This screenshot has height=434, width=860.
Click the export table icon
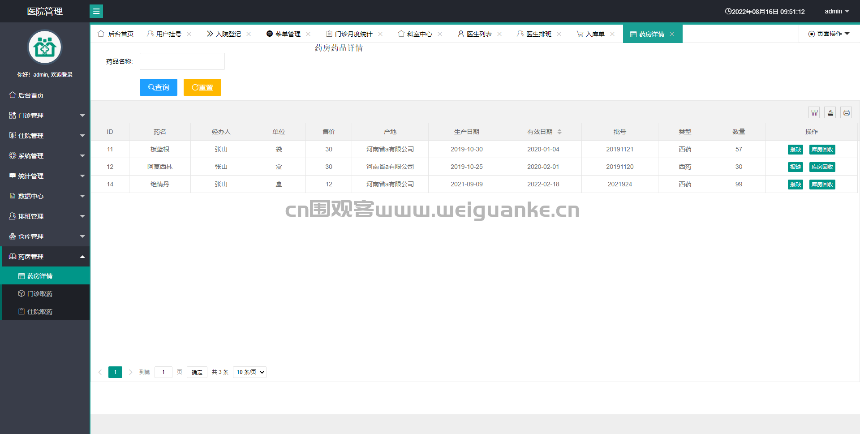[830, 113]
